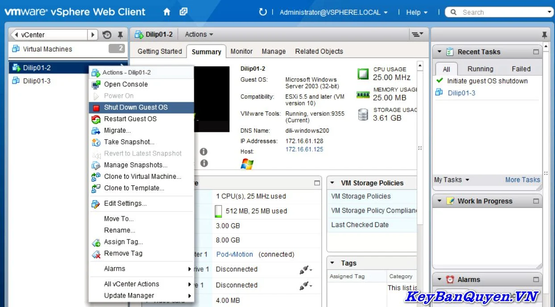The width and height of the screenshot is (555, 307).
Task: Collapse the Work In Progress panel
Action: pos(439,201)
